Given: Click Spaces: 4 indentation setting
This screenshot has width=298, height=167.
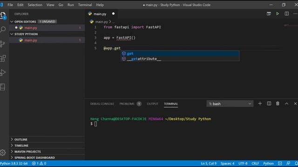Looking at the screenshot, I should tap(227, 163).
